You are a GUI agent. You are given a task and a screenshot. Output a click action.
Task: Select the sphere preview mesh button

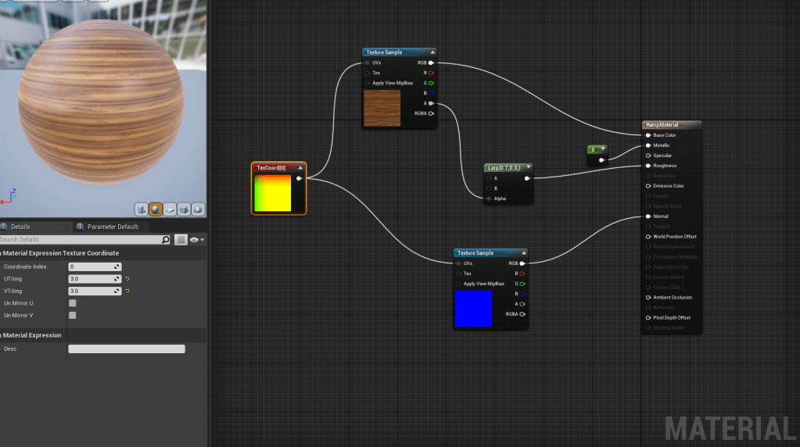[x=156, y=209]
